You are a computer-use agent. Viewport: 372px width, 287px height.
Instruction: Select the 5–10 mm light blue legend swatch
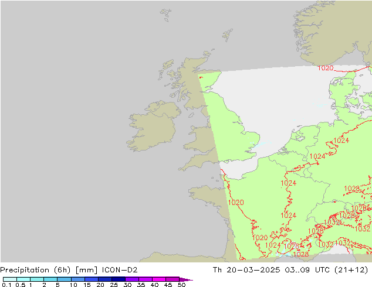pos(64,279)
